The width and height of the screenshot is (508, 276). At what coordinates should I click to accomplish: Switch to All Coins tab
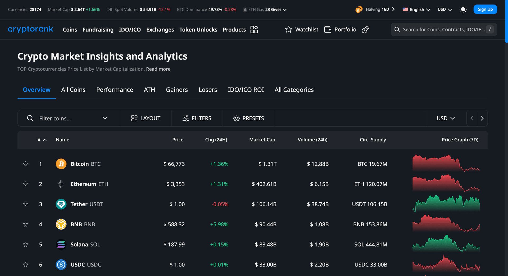tap(73, 90)
